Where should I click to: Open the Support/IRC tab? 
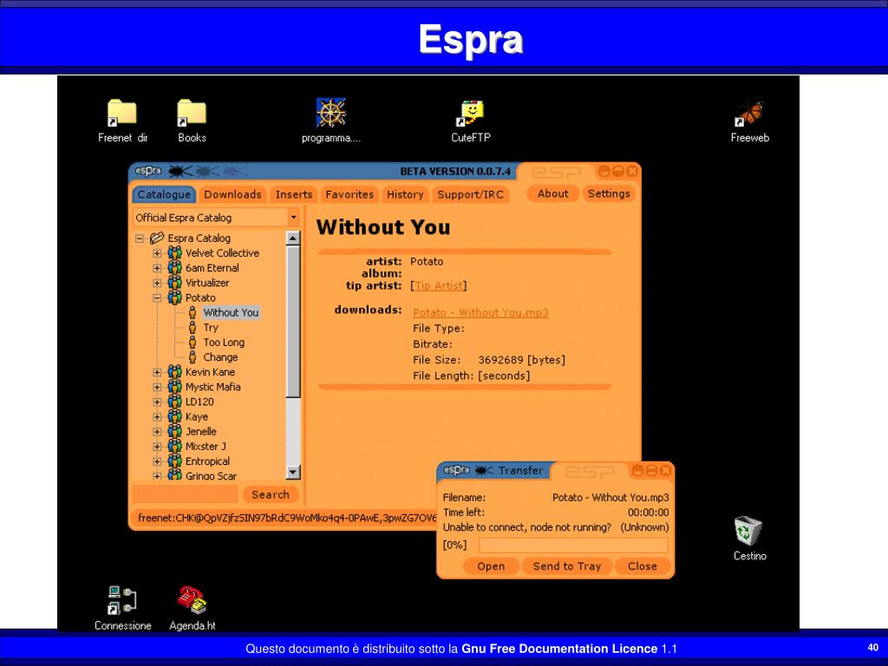coord(470,194)
